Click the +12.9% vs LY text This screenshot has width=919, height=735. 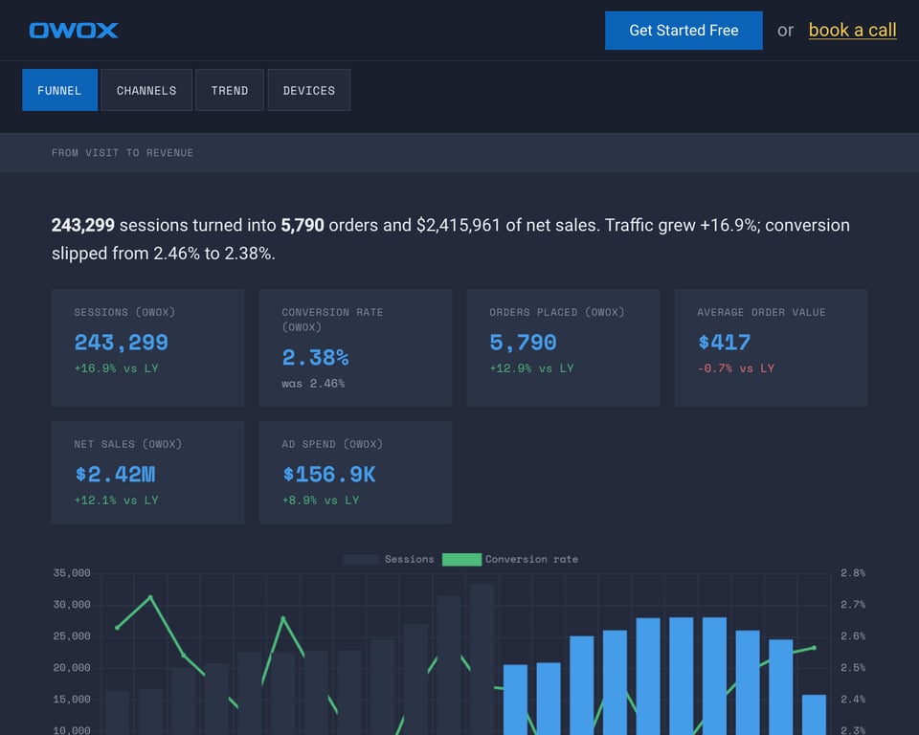click(531, 368)
